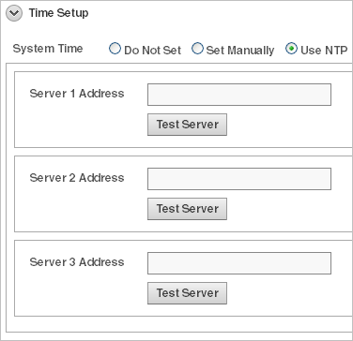The image size is (353, 341).
Task: Test Server button under Server 1 Address
Action: [x=187, y=125]
